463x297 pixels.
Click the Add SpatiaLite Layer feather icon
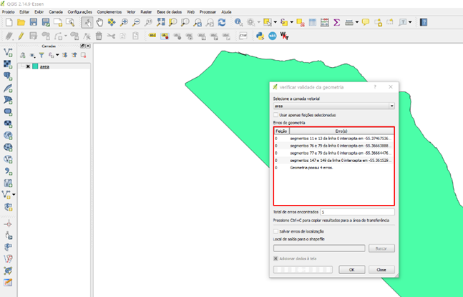click(8, 88)
